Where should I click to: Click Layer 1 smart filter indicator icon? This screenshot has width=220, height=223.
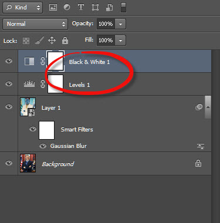[x=199, y=107]
